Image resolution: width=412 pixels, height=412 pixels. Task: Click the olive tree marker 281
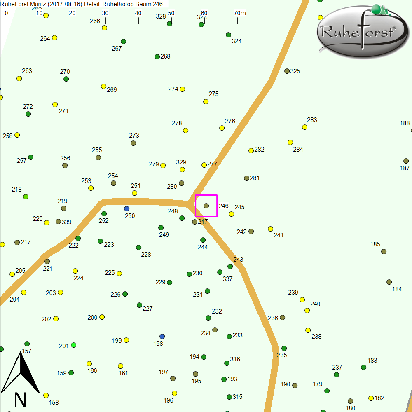[246, 178]
